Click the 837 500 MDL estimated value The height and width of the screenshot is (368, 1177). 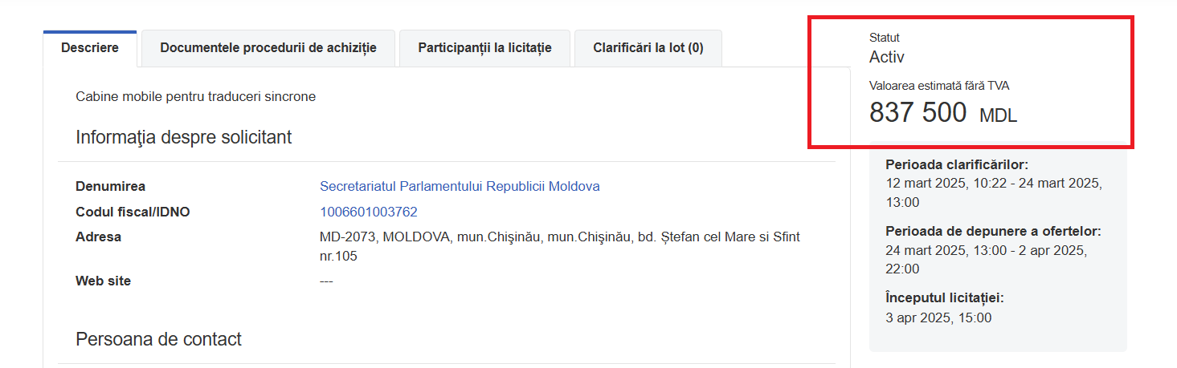coord(942,114)
